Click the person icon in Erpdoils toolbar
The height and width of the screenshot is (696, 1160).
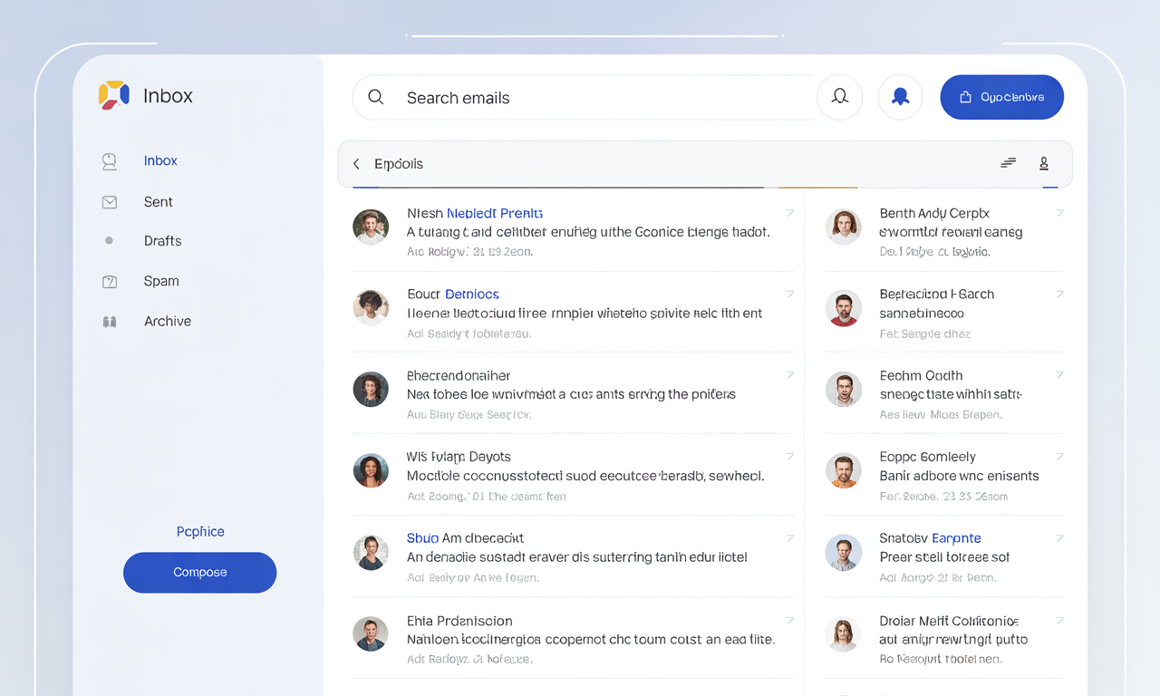[1044, 163]
